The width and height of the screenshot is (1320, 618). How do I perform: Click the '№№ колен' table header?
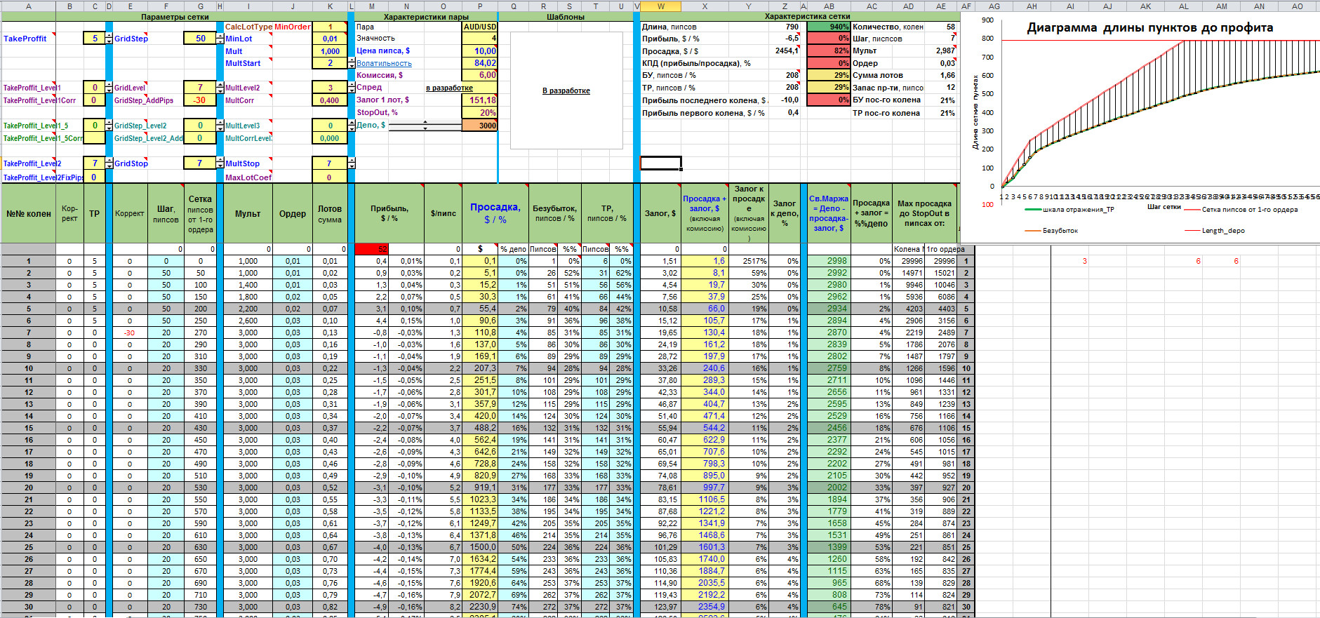click(x=28, y=213)
